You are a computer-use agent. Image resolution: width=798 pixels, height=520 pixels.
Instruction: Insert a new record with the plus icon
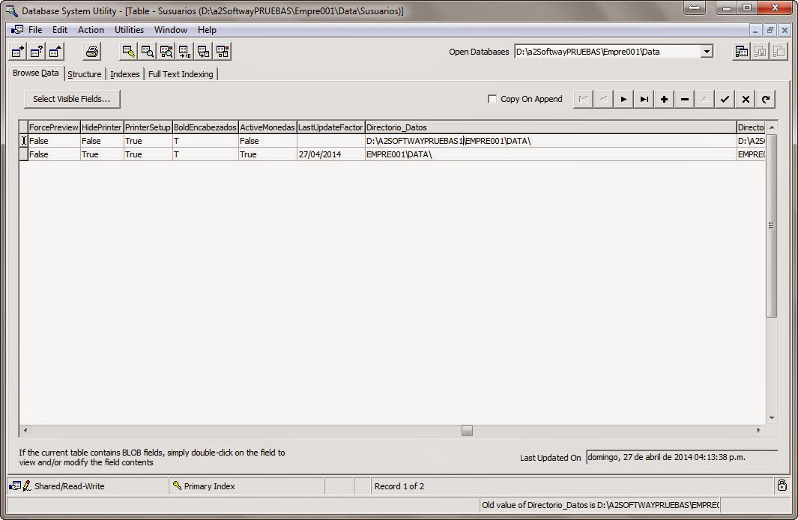(663, 99)
